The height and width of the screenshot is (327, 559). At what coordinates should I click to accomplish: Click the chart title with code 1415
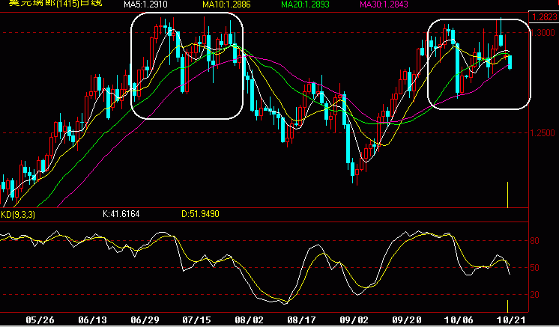point(55,3)
